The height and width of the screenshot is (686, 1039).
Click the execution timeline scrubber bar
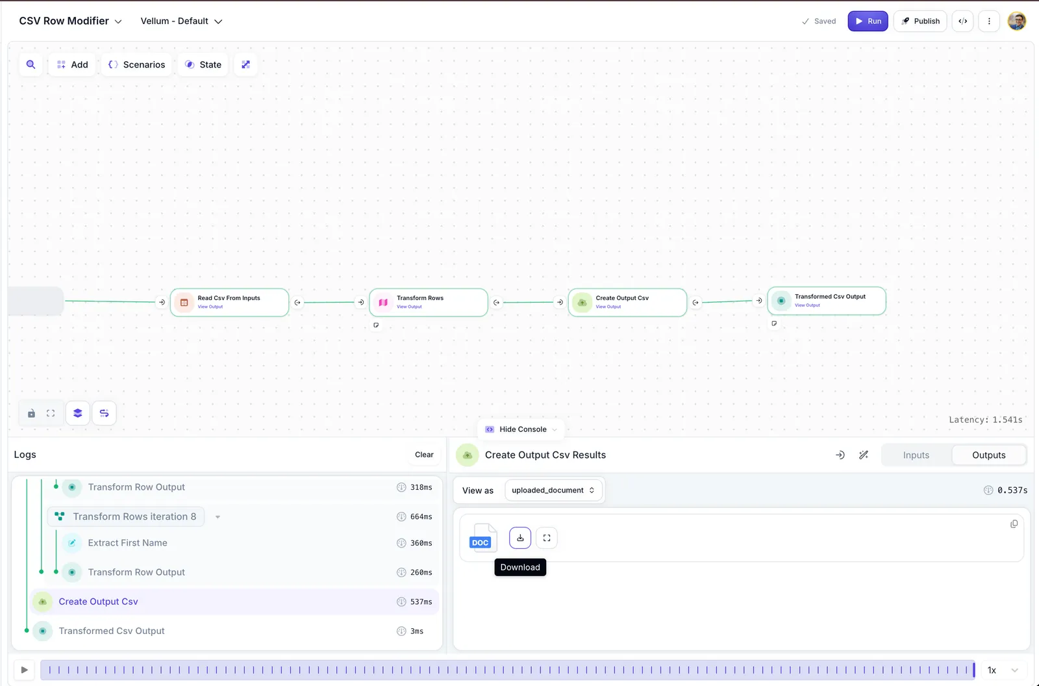tap(508, 670)
